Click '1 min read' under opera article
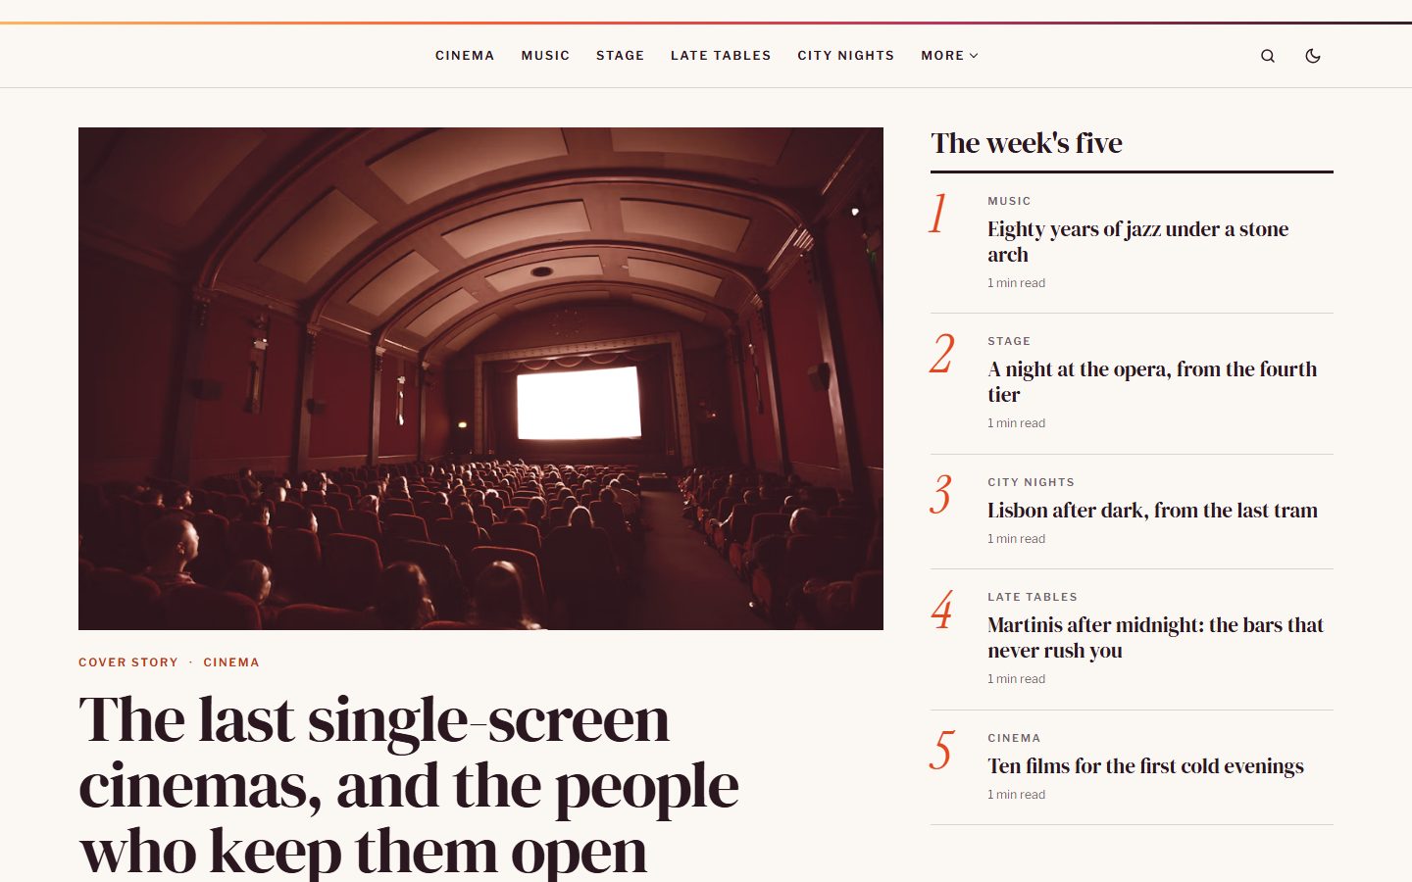This screenshot has height=882, width=1412. pos(1016,423)
